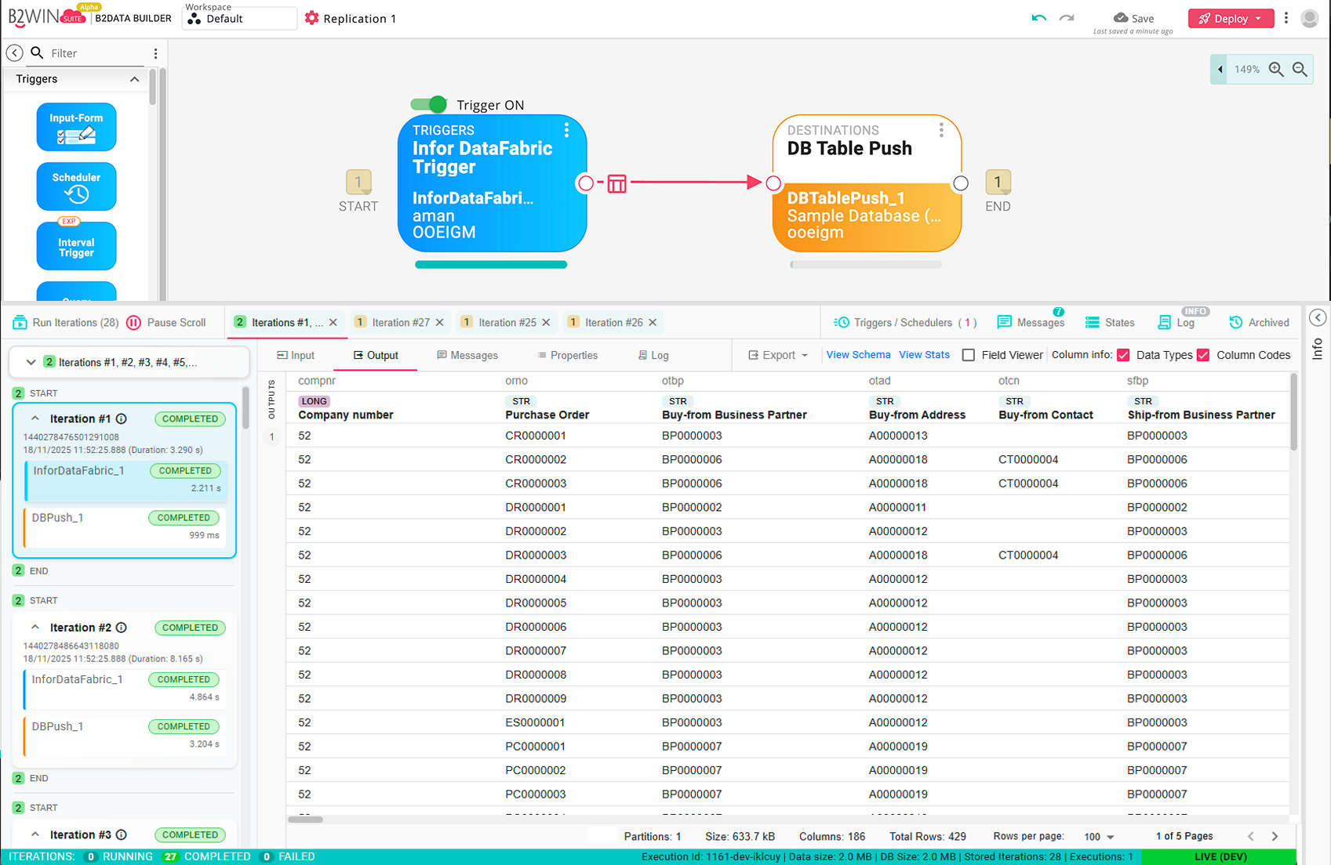Turn off the Trigger ON switch
This screenshot has height=865, width=1331.
428,104
